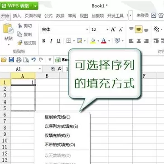Click the text orientation icon
This screenshot has height=164, width=164.
pos(156,29)
